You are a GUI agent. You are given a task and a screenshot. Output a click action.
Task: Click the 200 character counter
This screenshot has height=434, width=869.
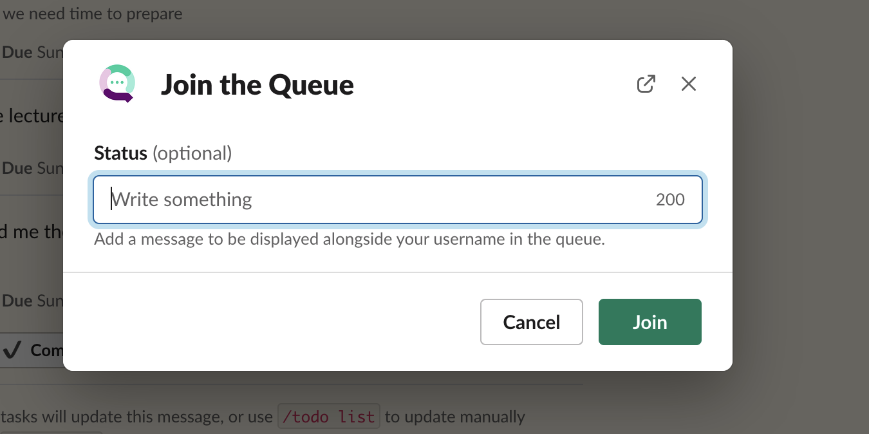[671, 200]
